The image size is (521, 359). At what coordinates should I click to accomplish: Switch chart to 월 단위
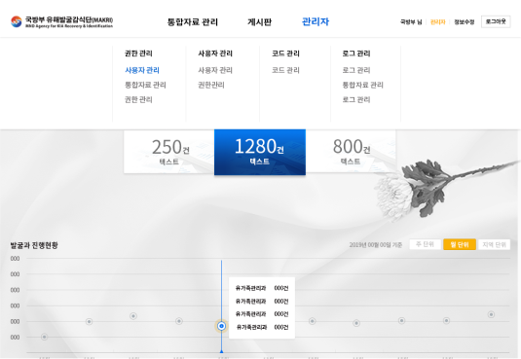(x=460, y=244)
